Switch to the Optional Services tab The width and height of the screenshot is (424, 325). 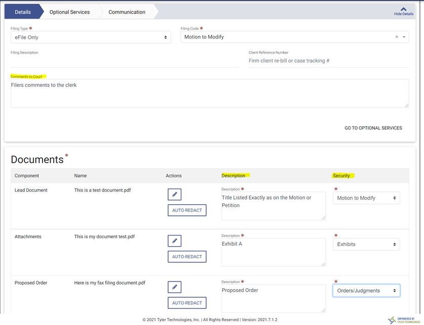pyautogui.click(x=69, y=12)
